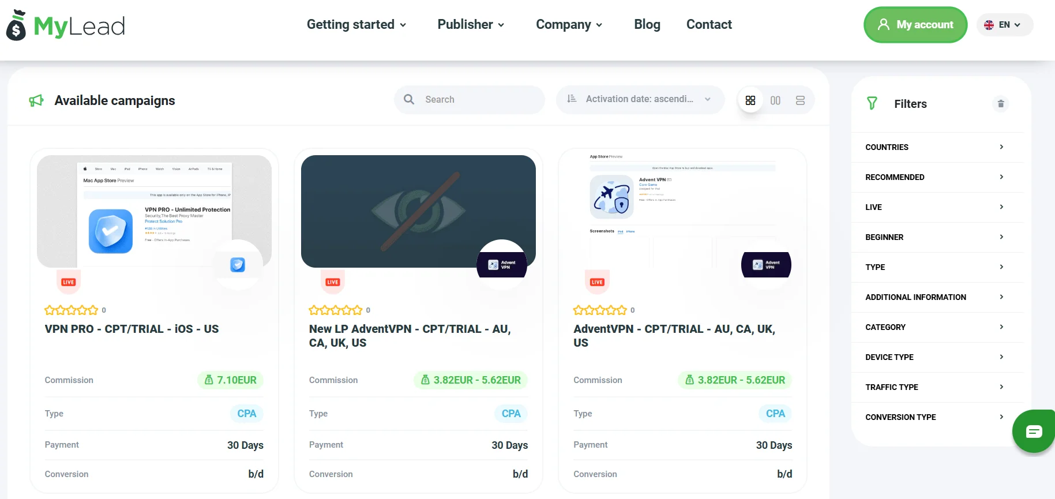Expand the COUNTRIES filter
This screenshot has height=499, width=1055.
934,147
